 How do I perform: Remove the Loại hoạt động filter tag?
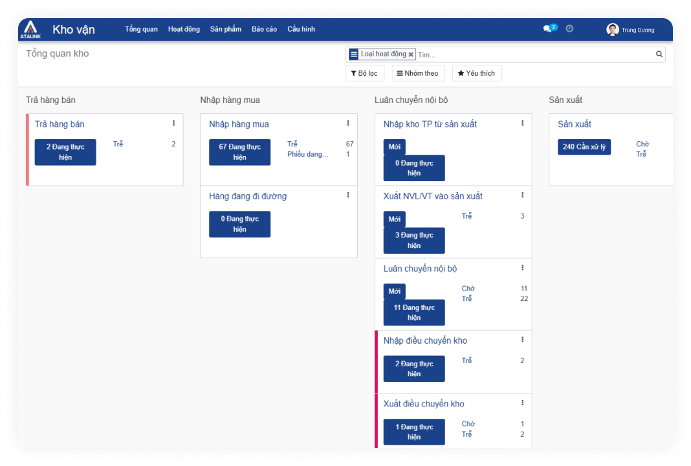coord(411,55)
